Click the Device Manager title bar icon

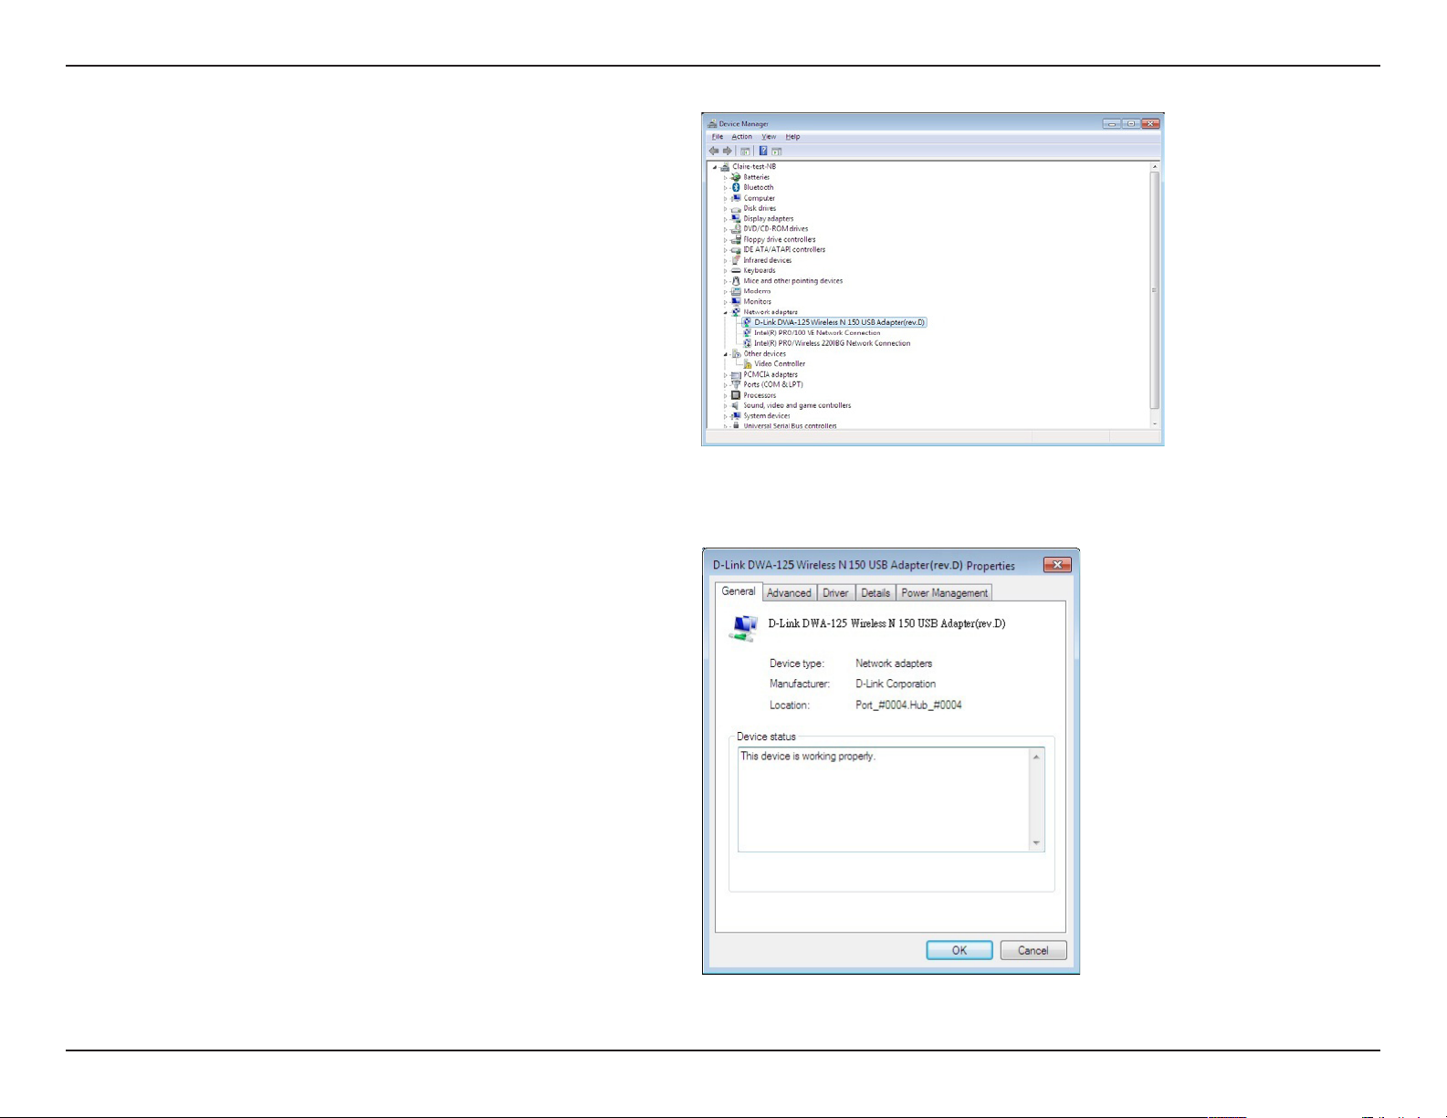point(712,123)
